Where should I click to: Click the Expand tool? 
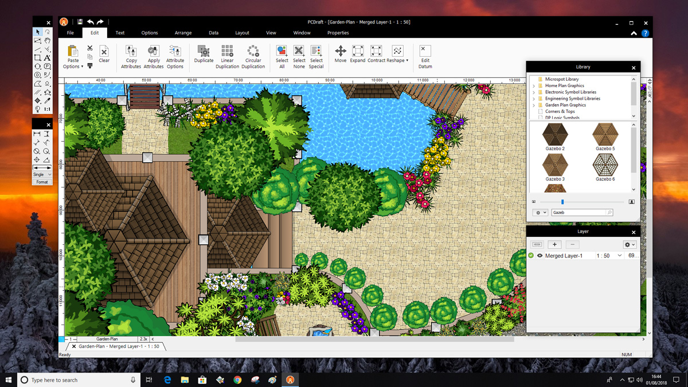[358, 54]
